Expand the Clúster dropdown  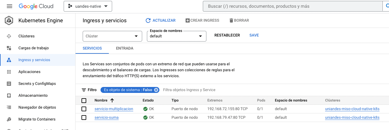coord(112,36)
